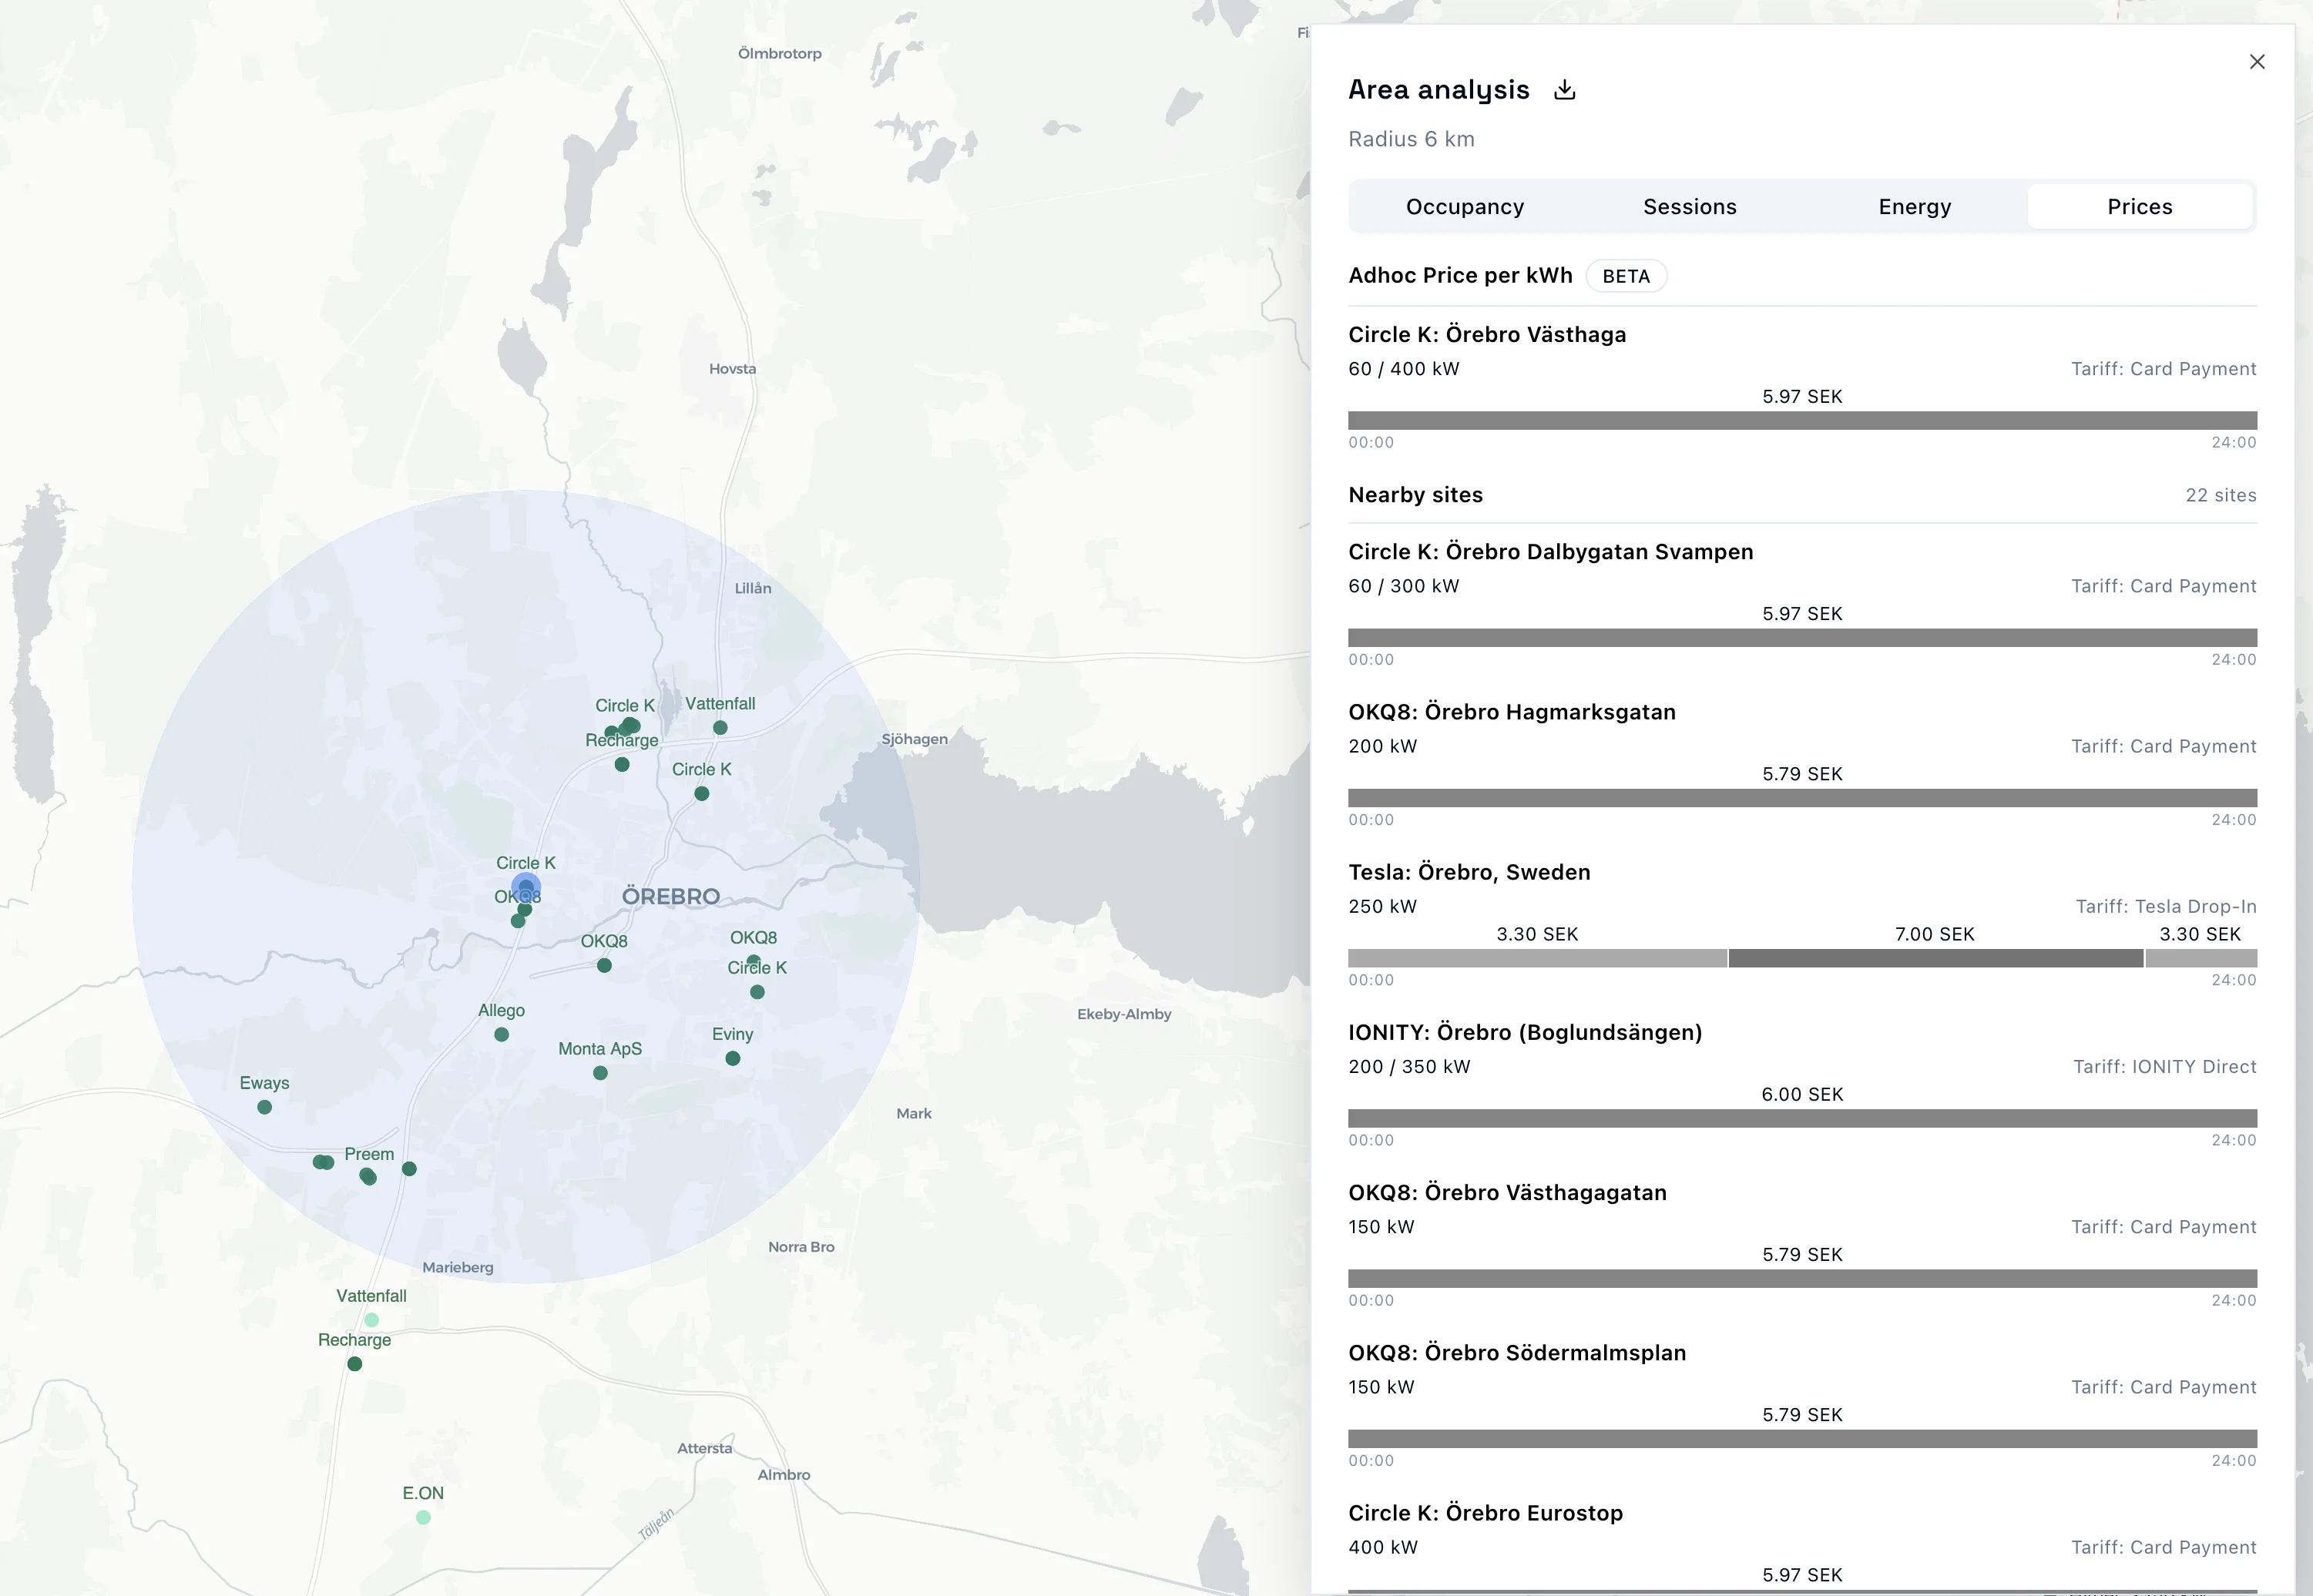Click the Allego site marker
The image size is (2313, 1596).
[x=501, y=1035]
